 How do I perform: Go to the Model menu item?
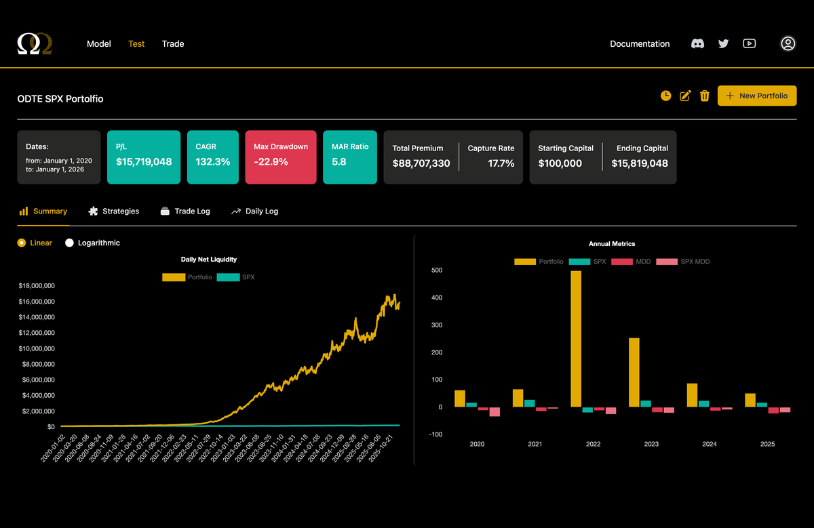[x=98, y=44]
